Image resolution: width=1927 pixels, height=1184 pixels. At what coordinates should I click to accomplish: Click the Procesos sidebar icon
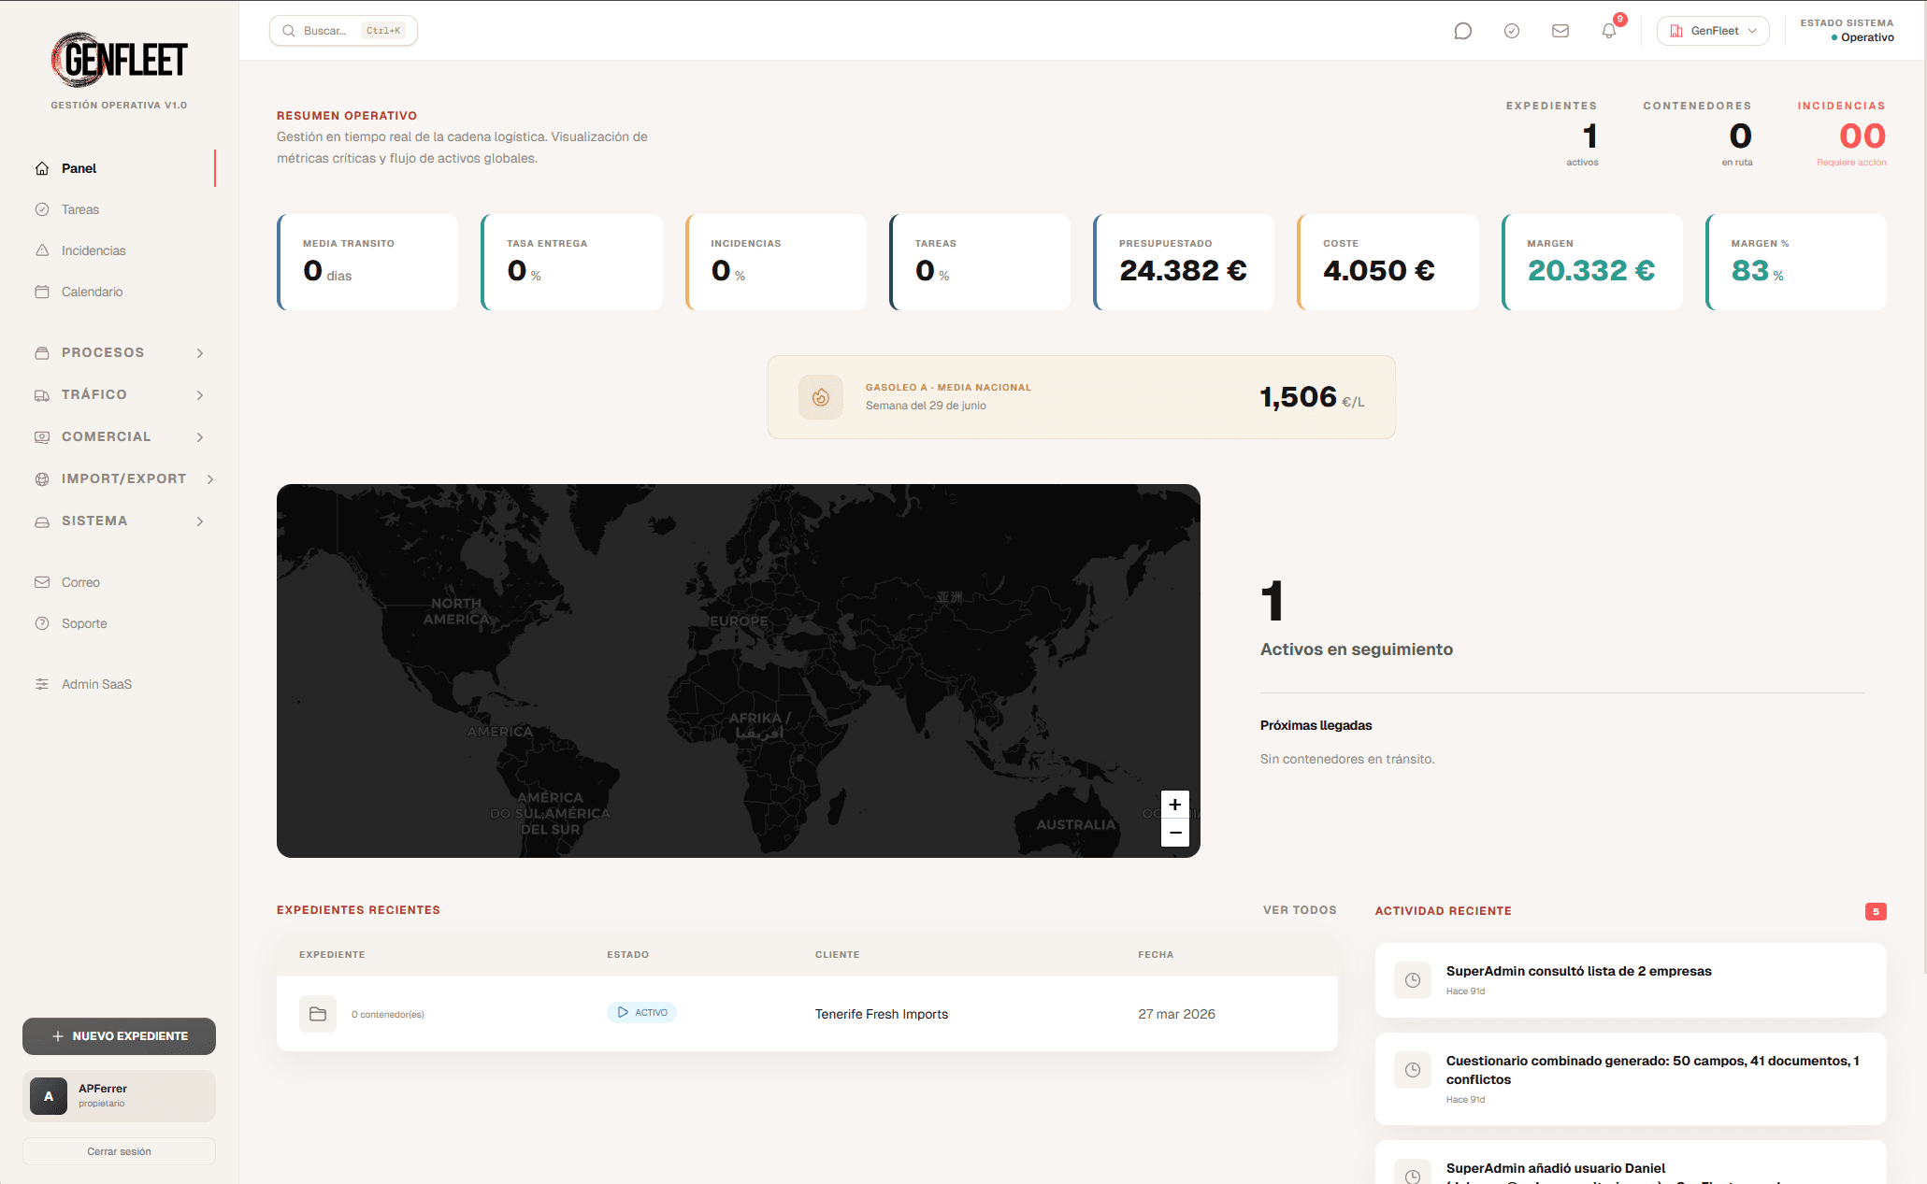[42, 353]
